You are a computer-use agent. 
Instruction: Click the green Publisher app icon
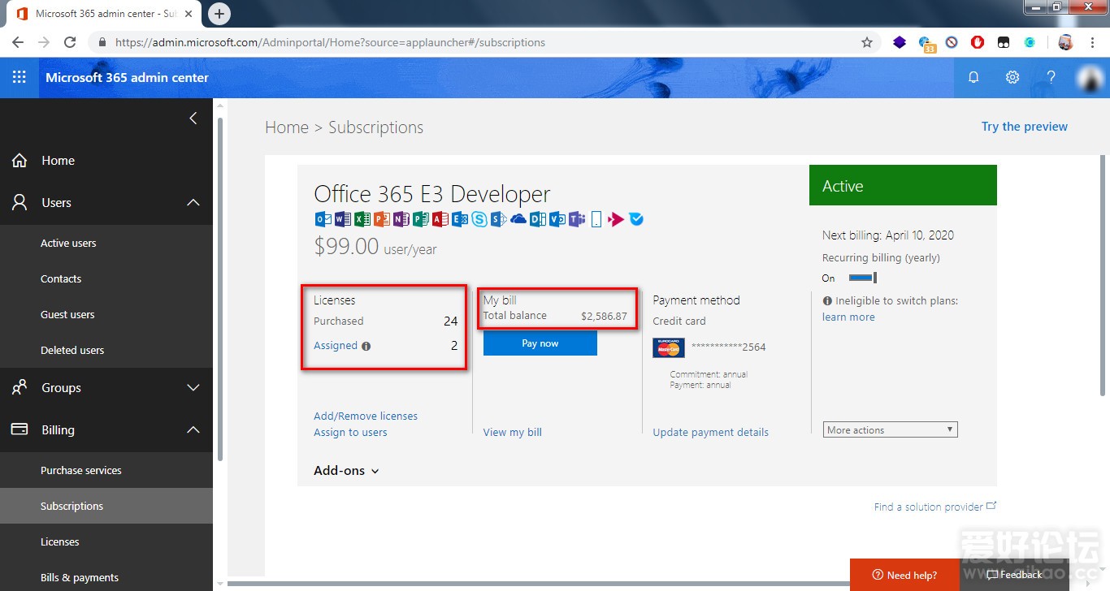[x=421, y=219]
